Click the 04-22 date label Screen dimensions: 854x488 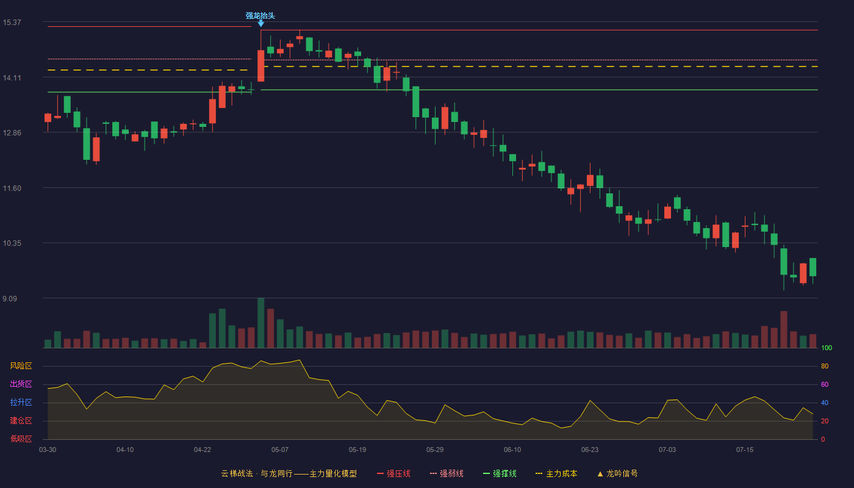(203, 450)
